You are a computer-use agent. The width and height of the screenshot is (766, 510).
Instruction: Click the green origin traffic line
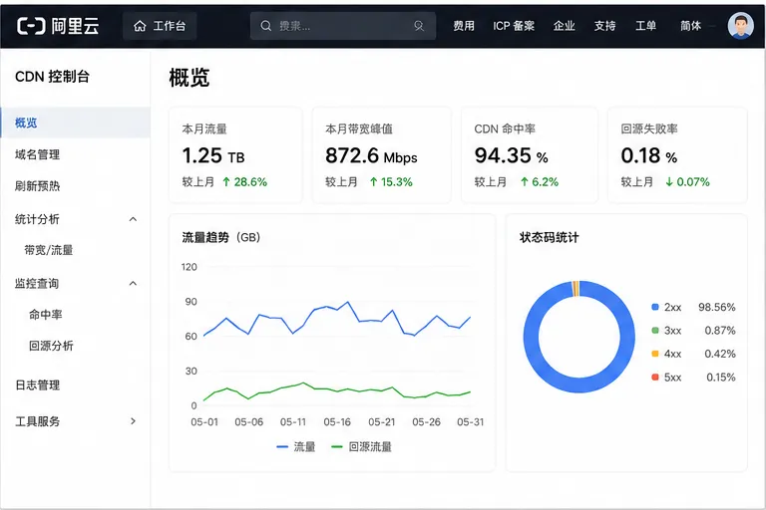337,391
